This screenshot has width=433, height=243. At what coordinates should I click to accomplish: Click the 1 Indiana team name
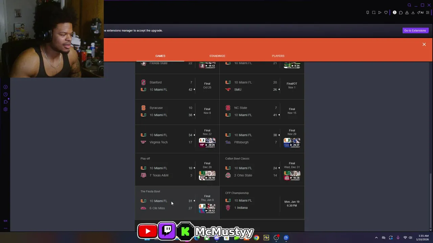click(241, 208)
